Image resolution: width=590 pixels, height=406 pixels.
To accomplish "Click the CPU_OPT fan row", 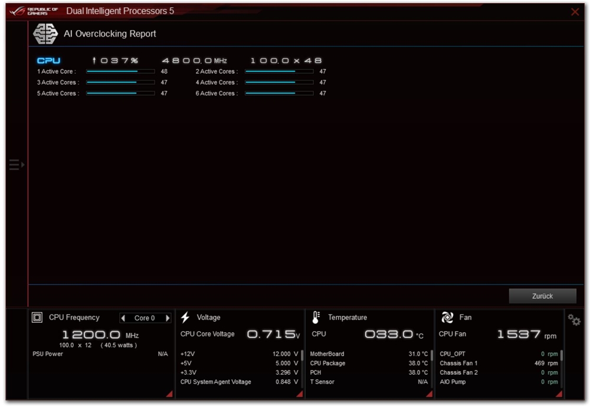I will click(x=499, y=354).
